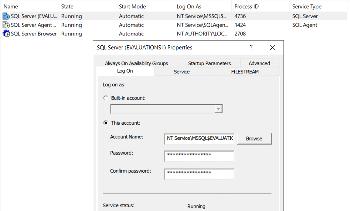Click the SQL Server service type cell

(305, 16)
